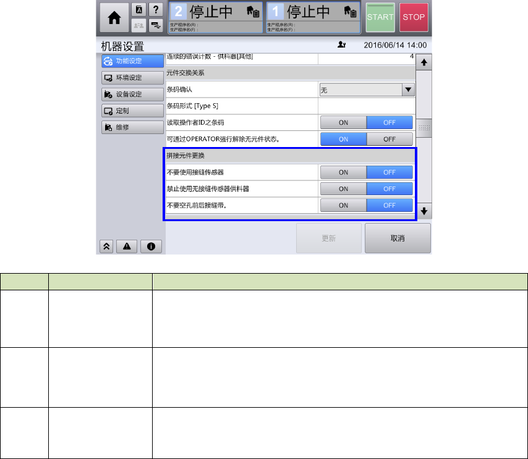Turn ON 不要使用接缝传感器
This screenshot has height=459, width=528.
pos(344,172)
